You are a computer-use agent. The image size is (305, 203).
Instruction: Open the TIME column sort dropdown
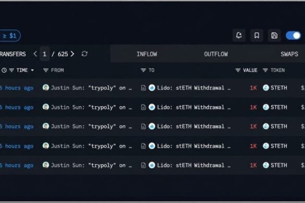[32, 70]
